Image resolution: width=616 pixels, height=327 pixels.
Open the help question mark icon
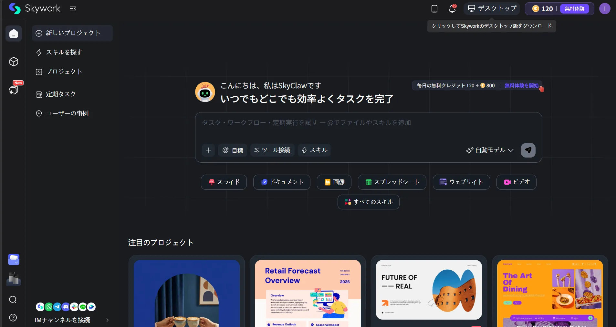tap(13, 318)
